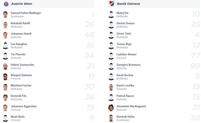The width and height of the screenshot is (201, 123).
Task: Open Manprit Sarkaria's player photo
Action: pyautogui.click(x=5, y=77)
